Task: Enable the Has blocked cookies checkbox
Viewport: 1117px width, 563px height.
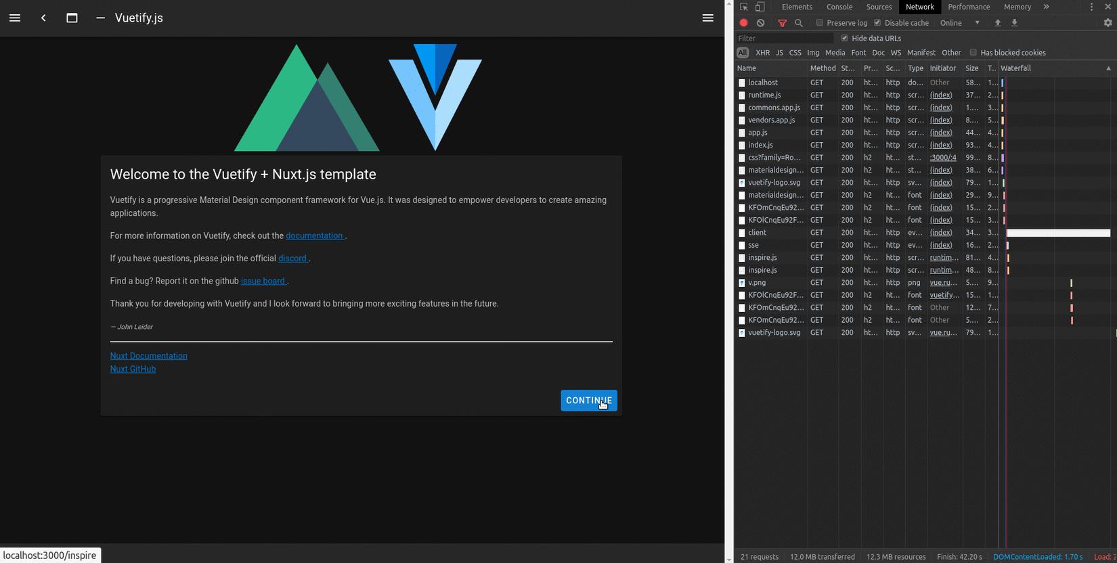Action: tap(973, 53)
